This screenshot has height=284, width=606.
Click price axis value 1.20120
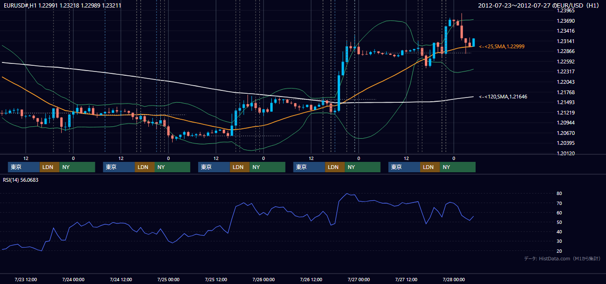[x=566, y=153]
